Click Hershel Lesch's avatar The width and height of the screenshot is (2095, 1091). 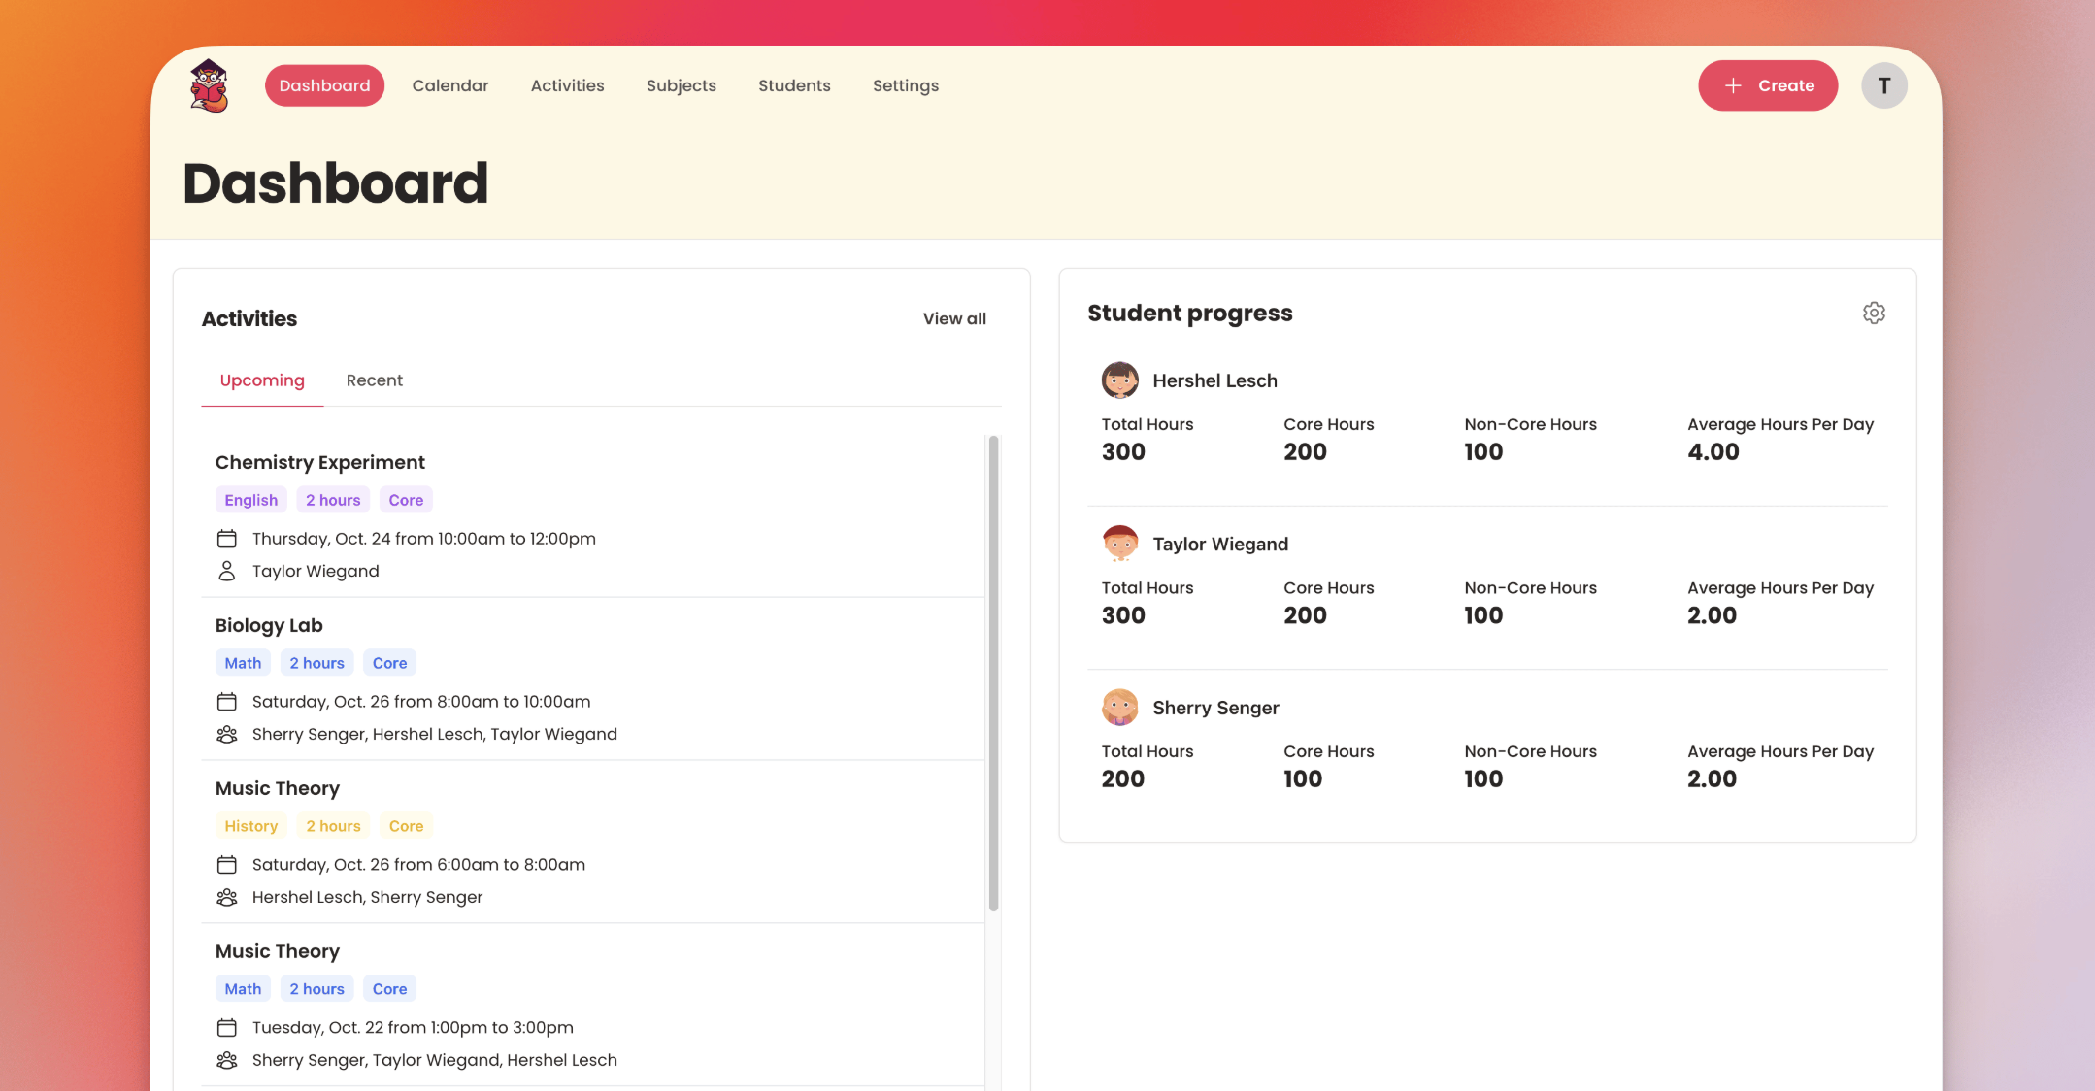pos(1119,380)
